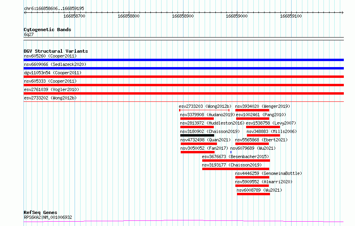Click nsv3180902 (Chaisson2019) variant label
This screenshot has width=355, height=226.
(210, 131)
